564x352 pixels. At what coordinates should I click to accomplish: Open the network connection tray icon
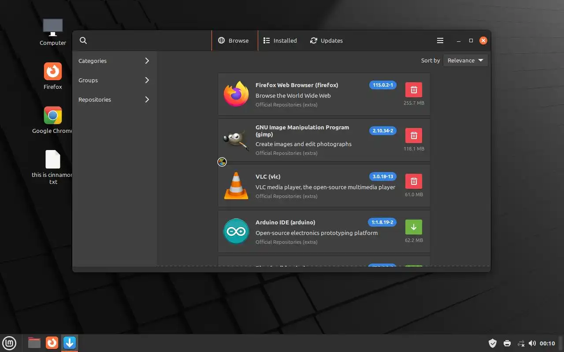pyautogui.click(x=521, y=343)
